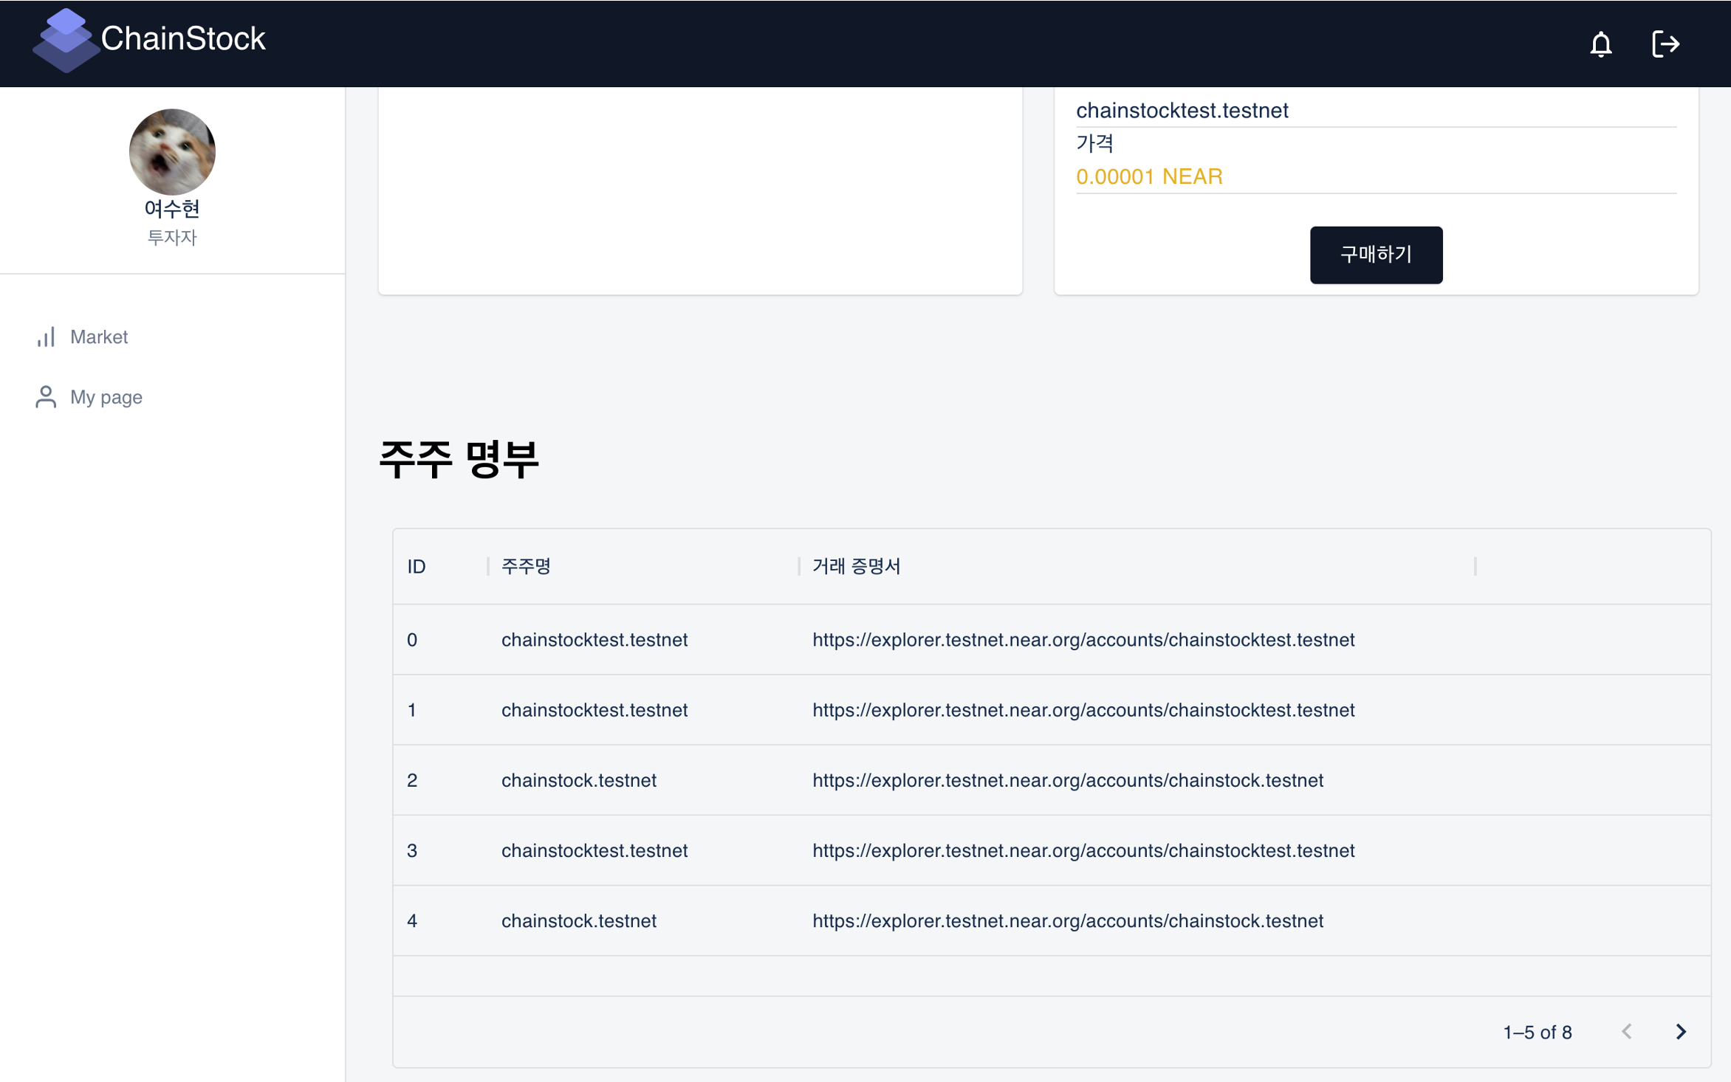Go to next shareholder table page
Image resolution: width=1731 pixels, height=1082 pixels.
pos(1680,1031)
